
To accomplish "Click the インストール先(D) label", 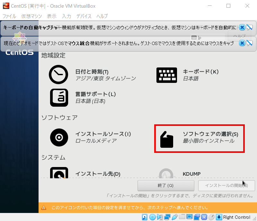I will [x=98, y=174].
